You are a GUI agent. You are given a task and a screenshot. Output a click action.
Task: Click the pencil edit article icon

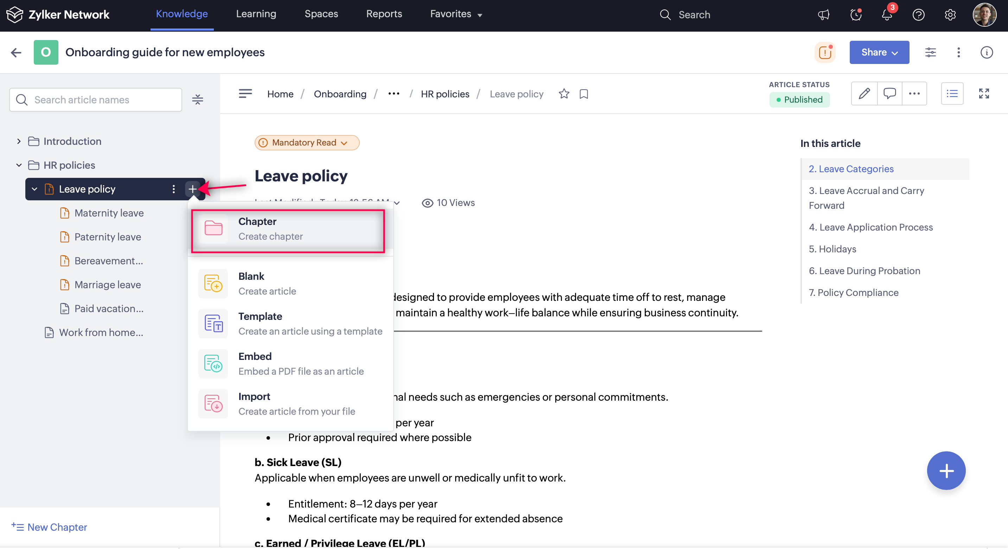point(864,93)
